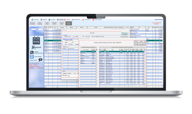Uncheck the ticked Bougie de préchauffage checkbox
Viewport: 192px width, 114px height.
click(x=105, y=58)
